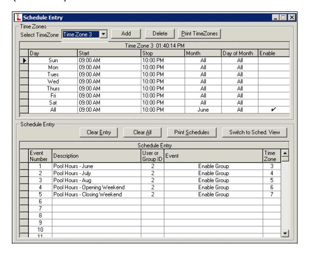Click Group ID cell for event 4
Image resolution: width=309 pixels, height=253 pixels.
[x=152, y=188]
